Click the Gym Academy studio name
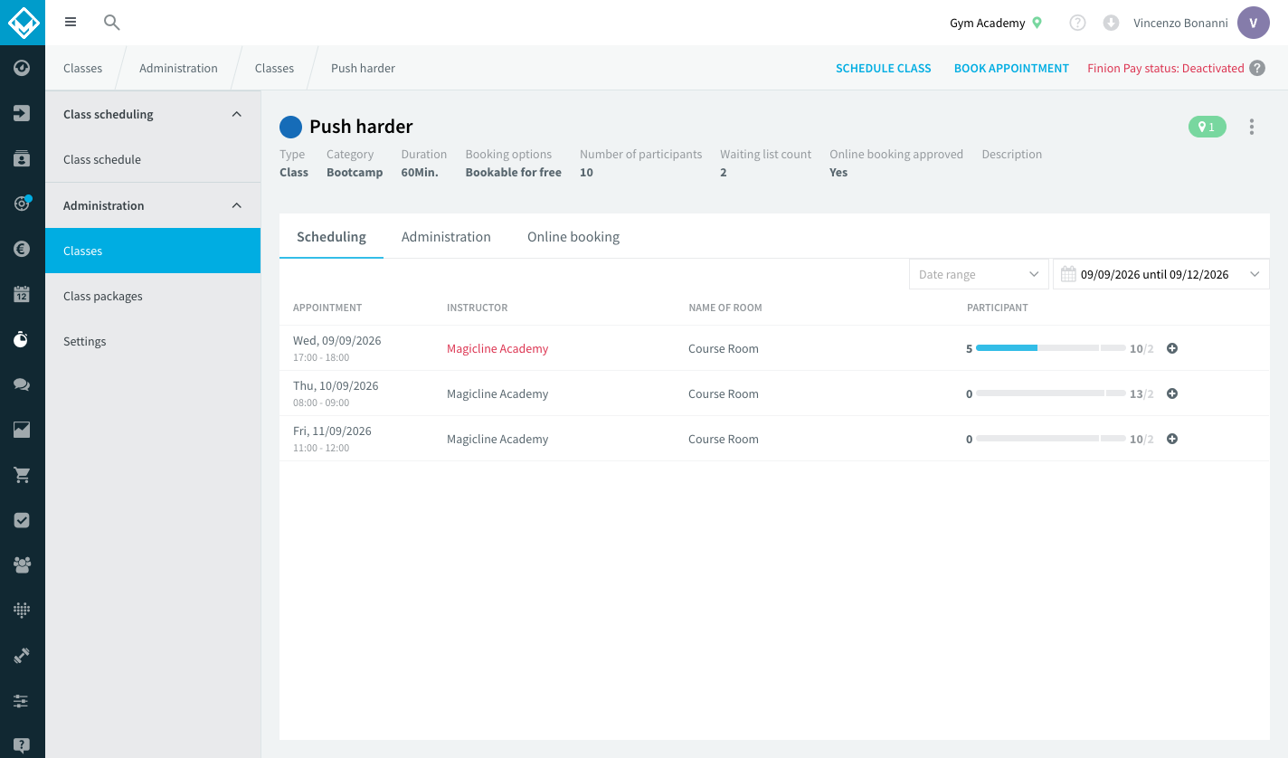The height and width of the screenshot is (758, 1288). coord(987,23)
